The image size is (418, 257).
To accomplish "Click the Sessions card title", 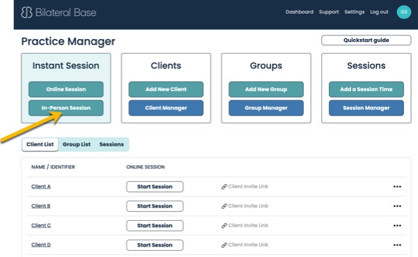I will tap(366, 65).
